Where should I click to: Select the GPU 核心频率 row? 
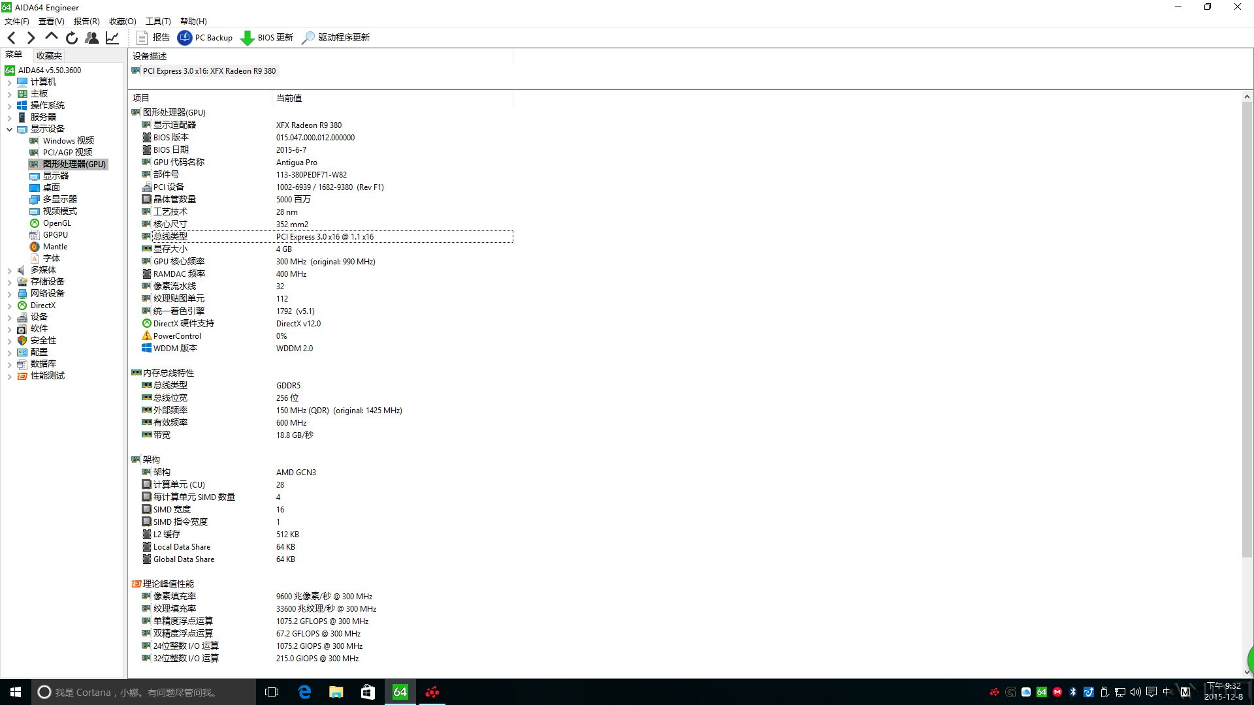pyautogui.click(x=327, y=262)
